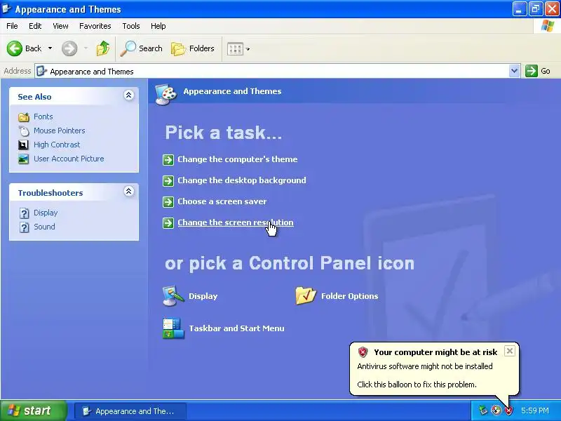Close the security warning balloon

510,351
